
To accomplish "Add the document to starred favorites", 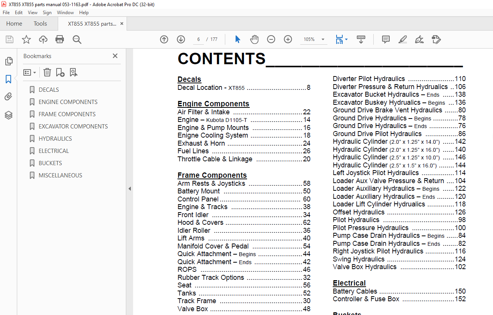I will point(26,39).
